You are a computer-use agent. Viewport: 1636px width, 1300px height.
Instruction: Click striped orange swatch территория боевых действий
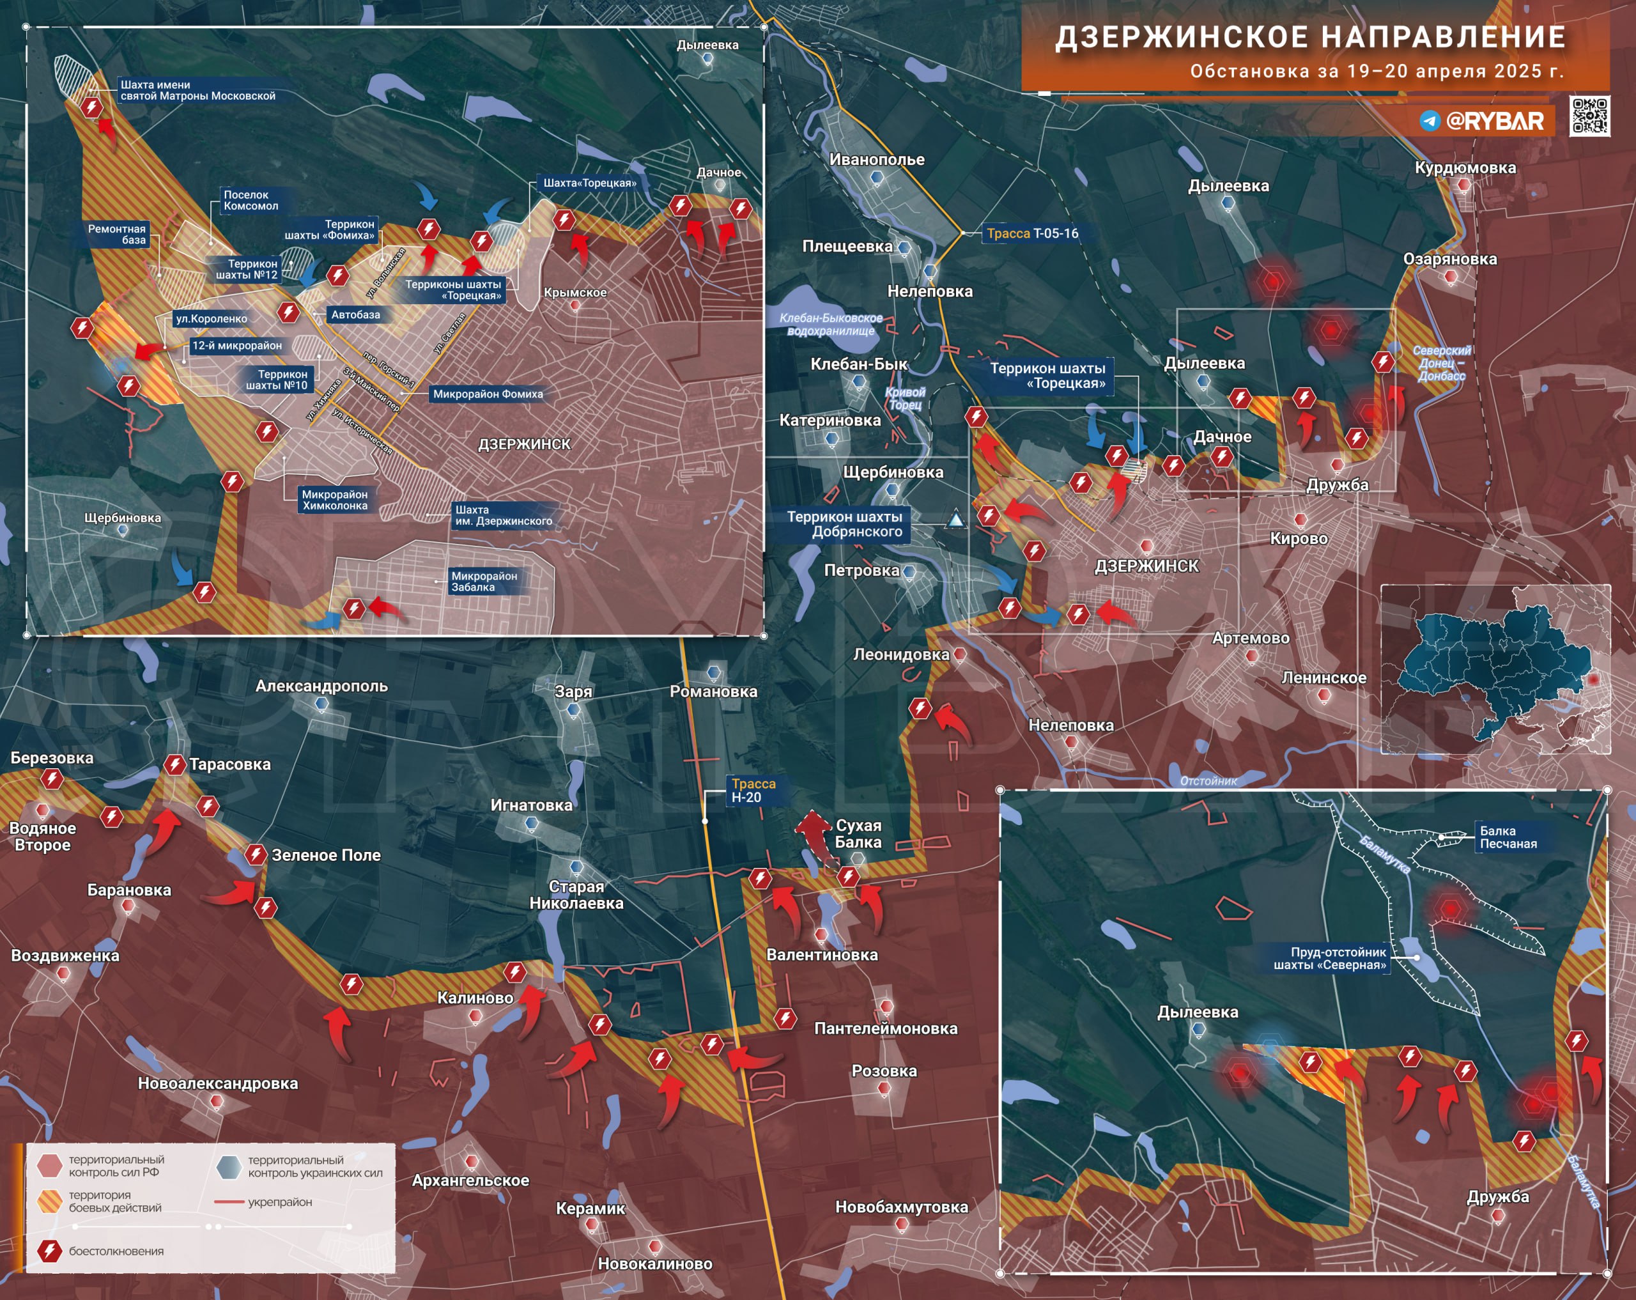[x=49, y=1200]
